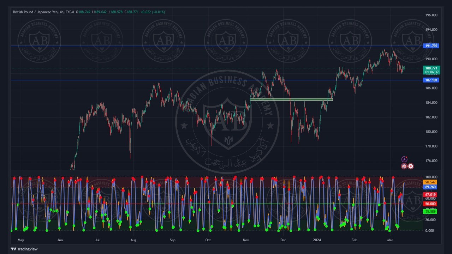Click the British Pound / Japanese Yen symbol title

click(x=36, y=12)
